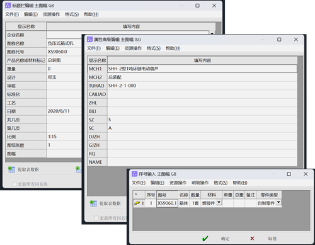Open 编辑(E) menu in 标题栏编辑 window

[31, 14]
